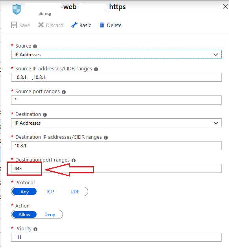Click the info icon next to Source

35,46
